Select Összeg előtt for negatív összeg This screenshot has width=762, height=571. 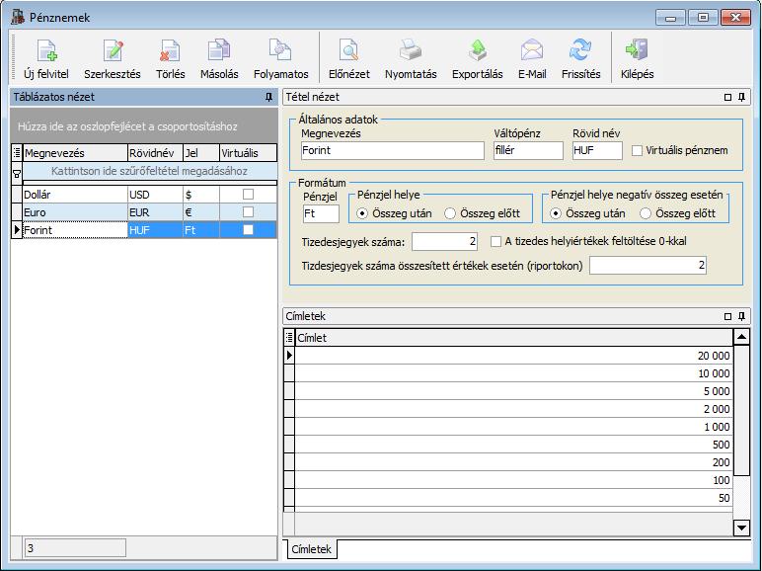pos(646,213)
